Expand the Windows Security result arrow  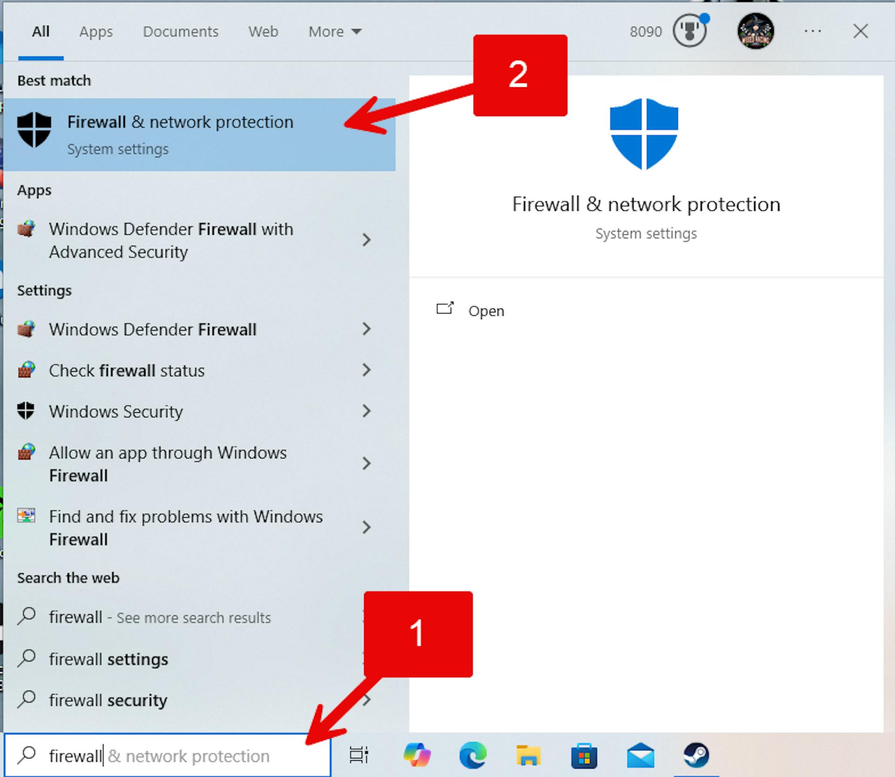coord(366,411)
